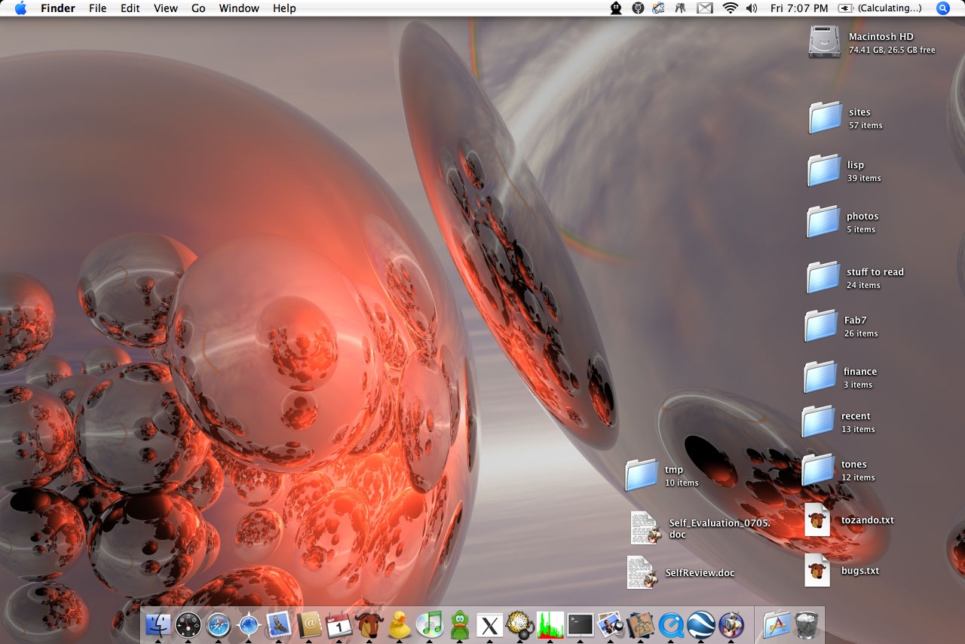Select the tmp folder on desktop

(642, 475)
